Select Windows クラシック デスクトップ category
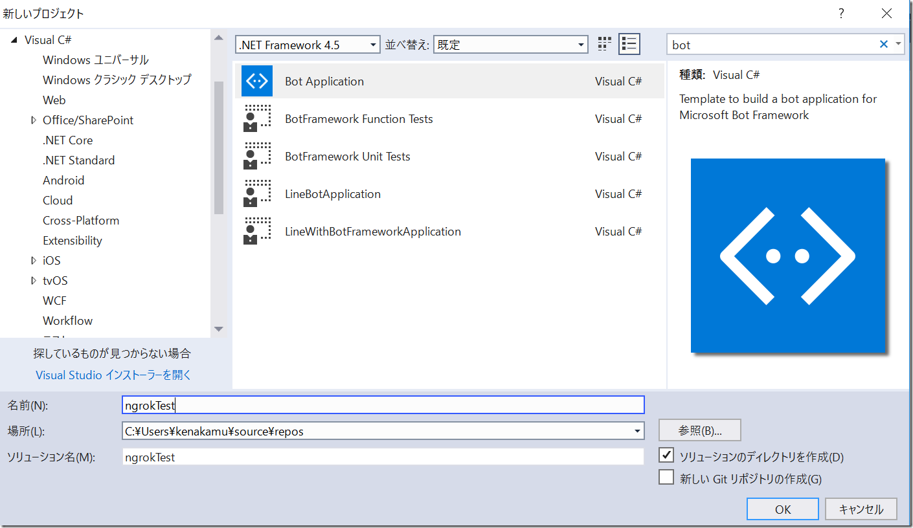Image resolution: width=913 pixels, height=528 pixels. (117, 80)
